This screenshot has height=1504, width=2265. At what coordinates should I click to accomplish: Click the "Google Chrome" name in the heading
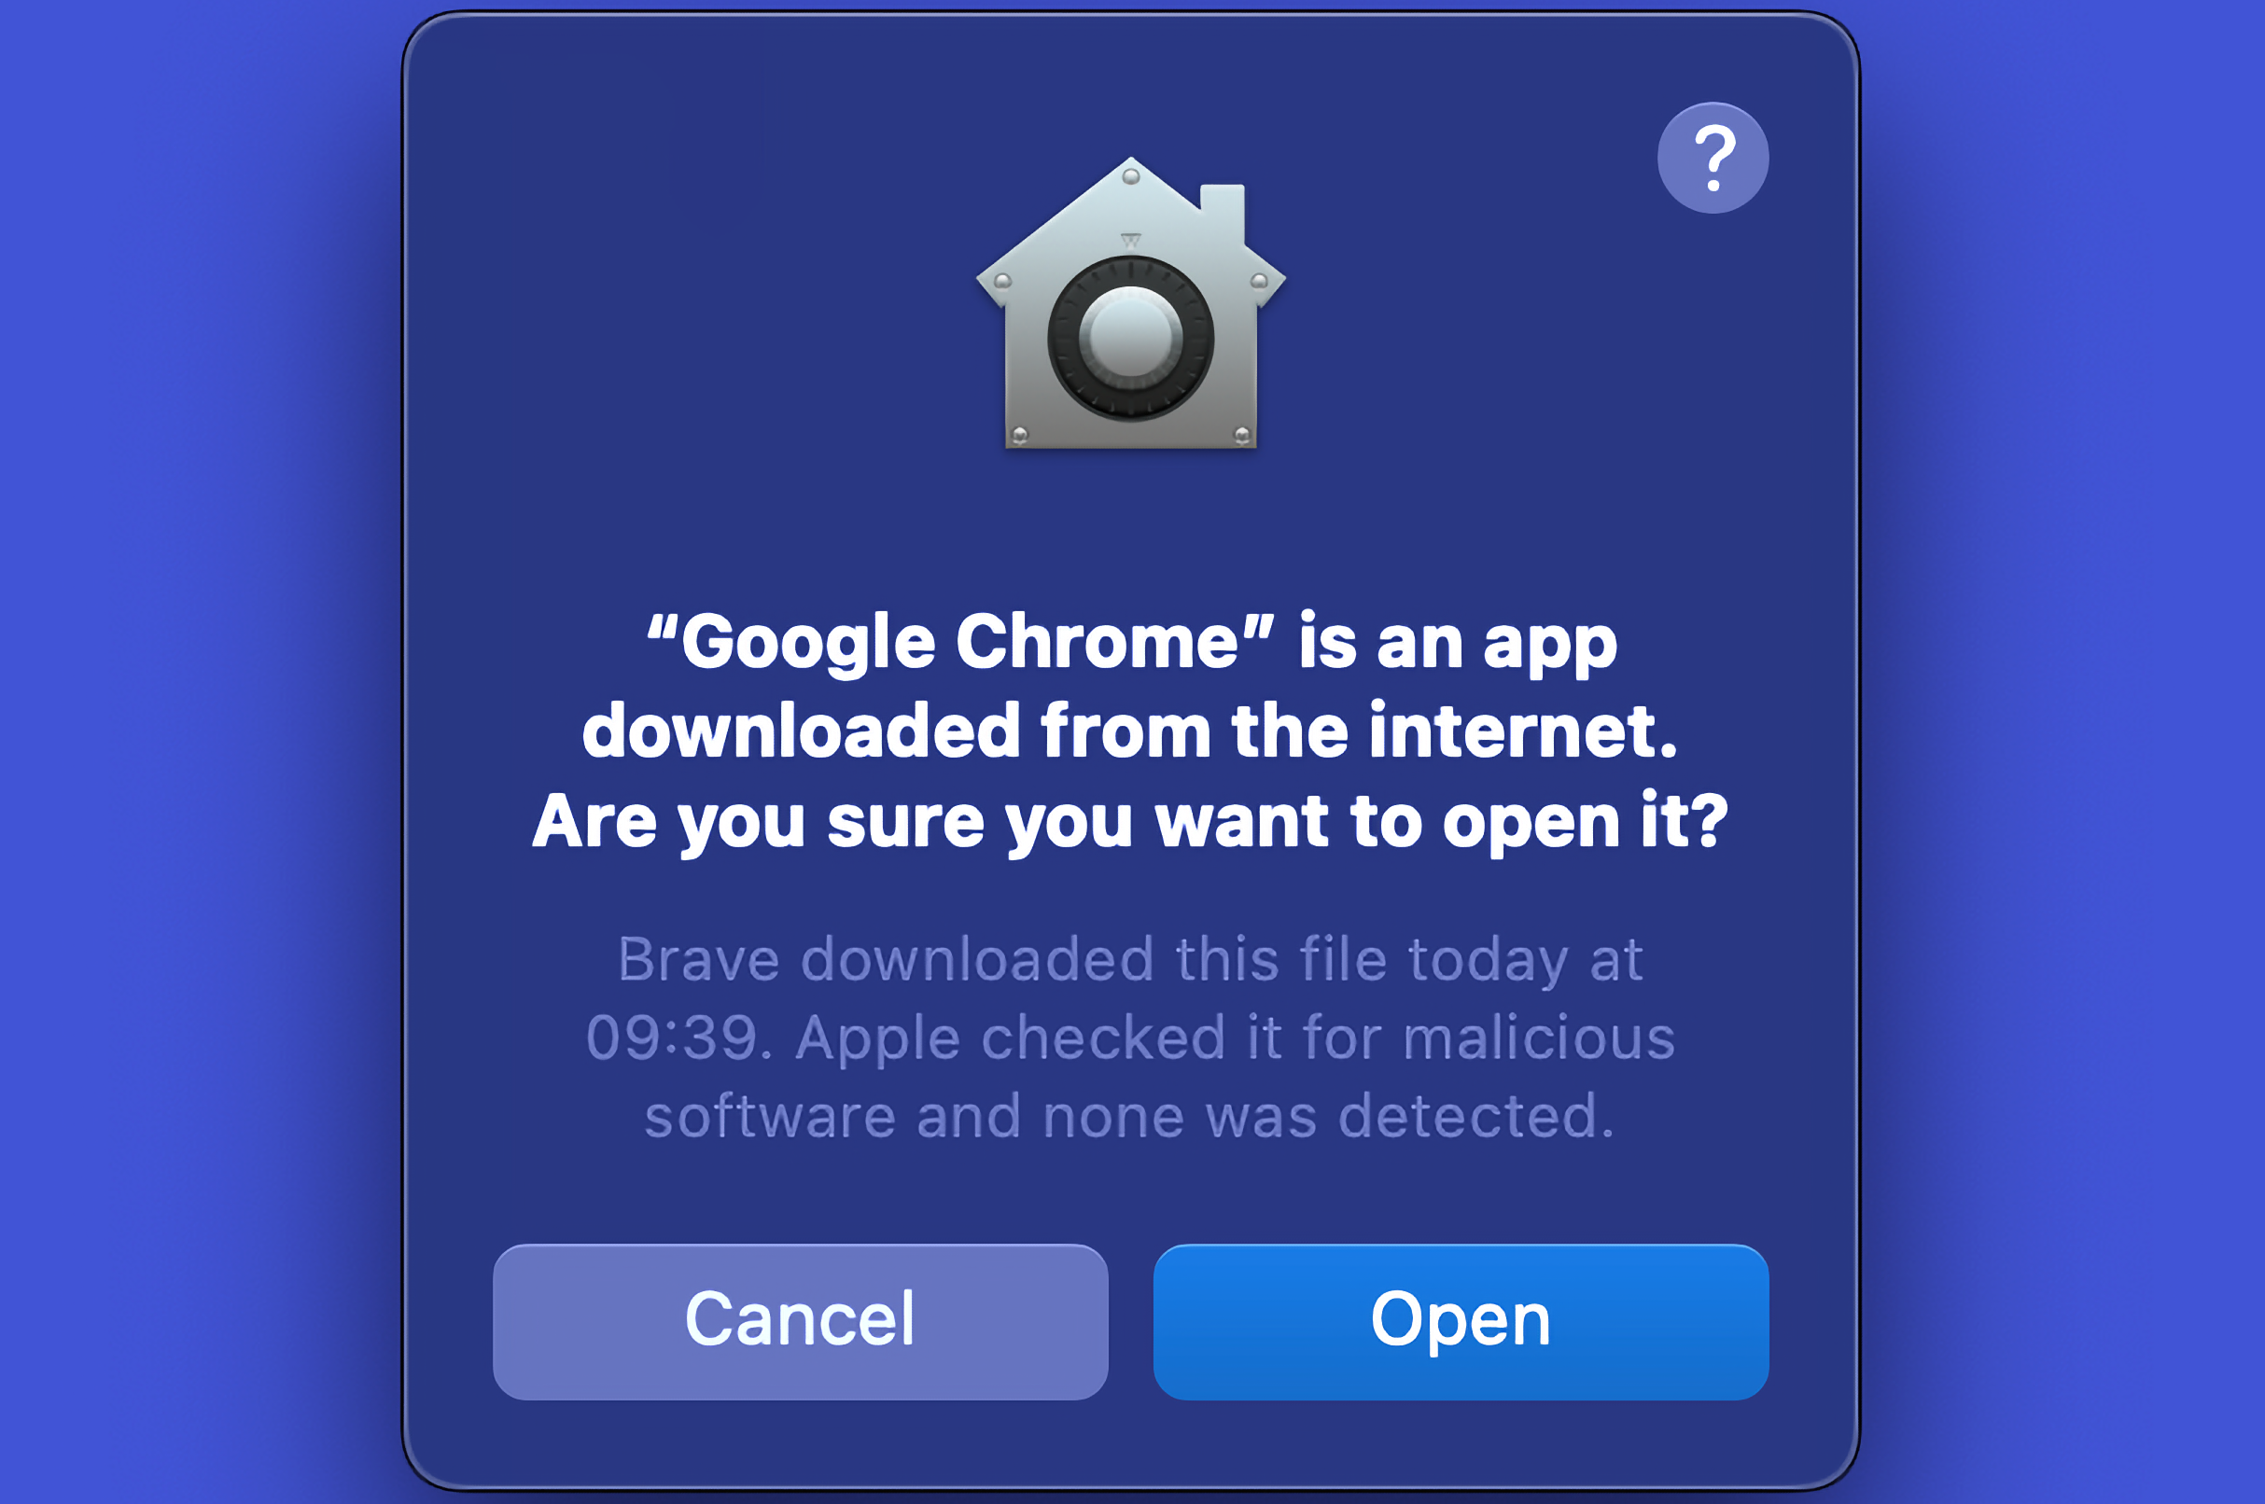point(960,641)
